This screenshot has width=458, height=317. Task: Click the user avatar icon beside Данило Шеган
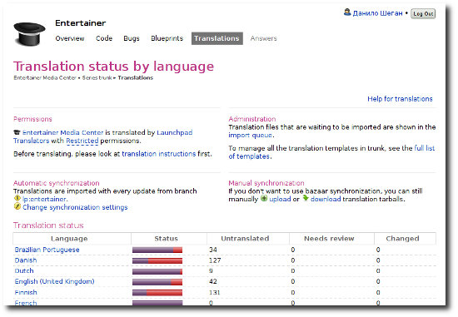[347, 12]
